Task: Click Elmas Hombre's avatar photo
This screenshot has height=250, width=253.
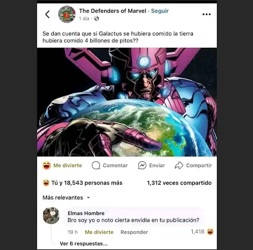Action: 51,216
